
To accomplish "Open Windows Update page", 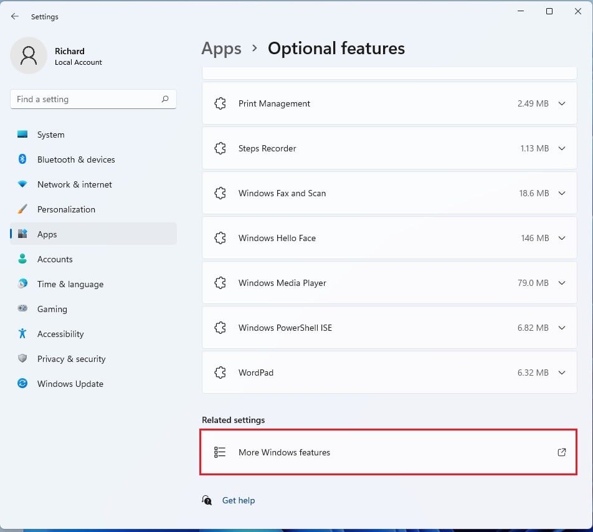I will (93, 383).
